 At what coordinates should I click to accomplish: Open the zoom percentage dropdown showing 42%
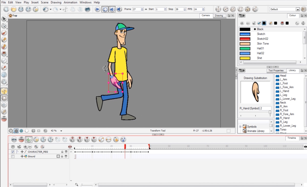(x=61, y=131)
